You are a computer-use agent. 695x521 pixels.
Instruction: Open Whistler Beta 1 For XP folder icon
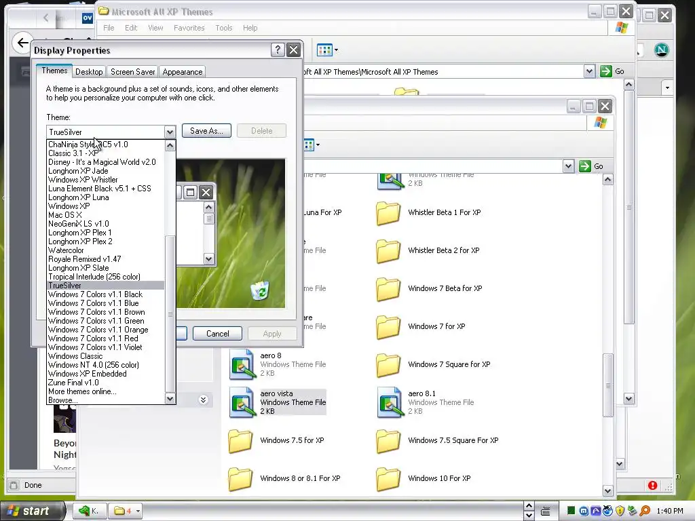click(388, 213)
